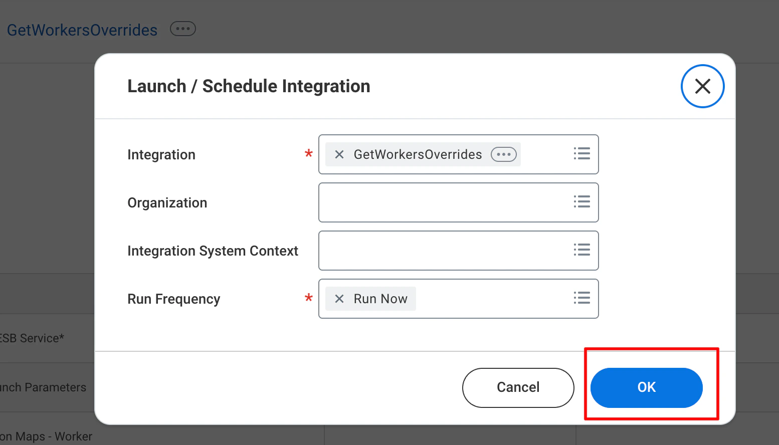Select the Run Now chip text
Image resolution: width=779 pixels, height=445 pixels.
coord(380,299)
